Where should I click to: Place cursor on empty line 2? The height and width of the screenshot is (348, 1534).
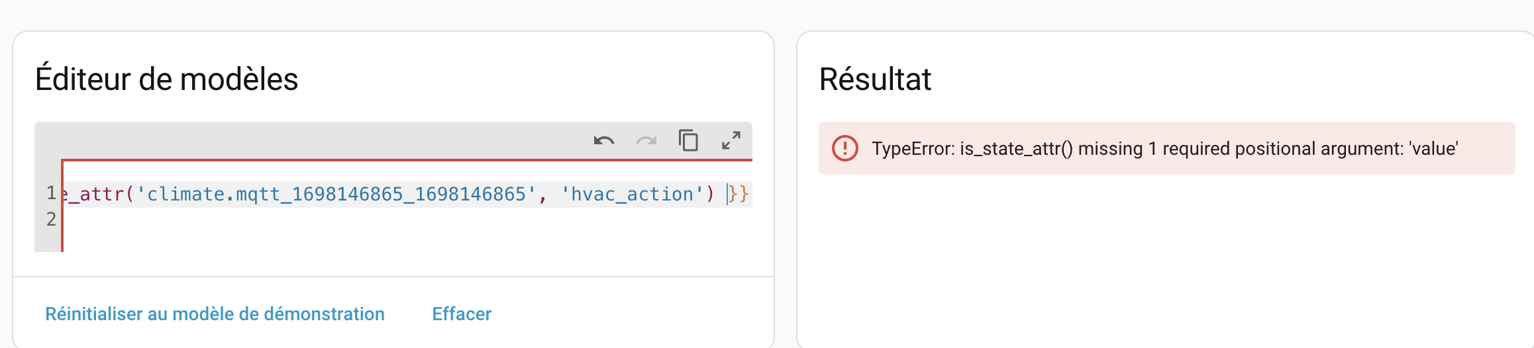[x=397, y=220]
